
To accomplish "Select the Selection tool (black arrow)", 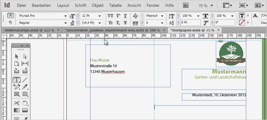I will (16, 56).
